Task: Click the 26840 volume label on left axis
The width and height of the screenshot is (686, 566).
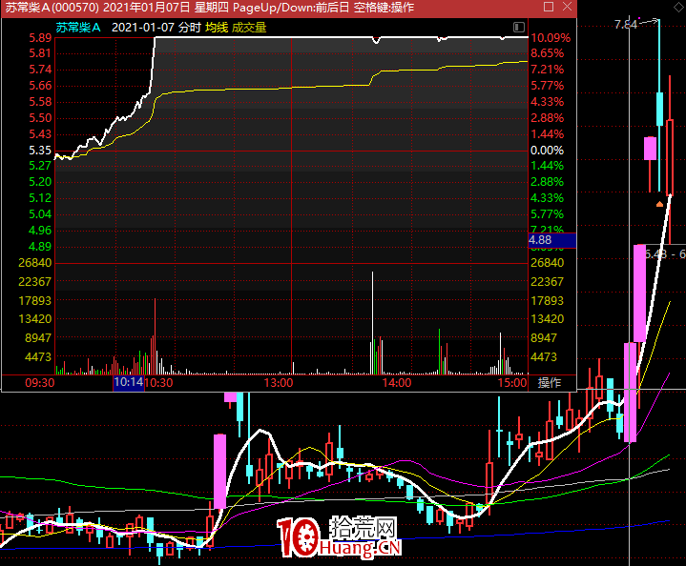Action: coord(35,263)
